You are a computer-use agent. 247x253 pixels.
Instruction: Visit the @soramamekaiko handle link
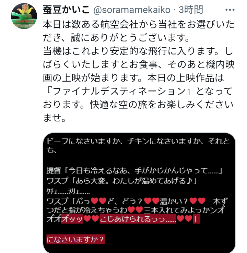(132, 10)
